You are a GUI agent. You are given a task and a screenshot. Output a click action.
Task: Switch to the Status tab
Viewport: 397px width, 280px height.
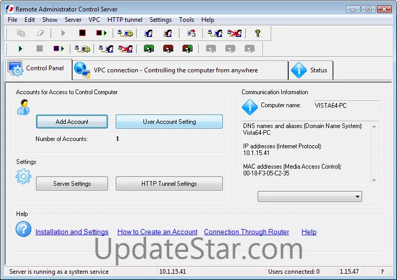tap(311, 70)
